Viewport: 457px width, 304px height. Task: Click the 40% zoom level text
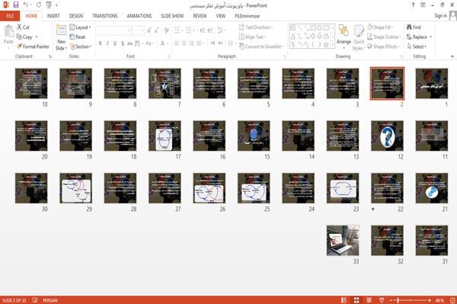click(x=439, y=300)
